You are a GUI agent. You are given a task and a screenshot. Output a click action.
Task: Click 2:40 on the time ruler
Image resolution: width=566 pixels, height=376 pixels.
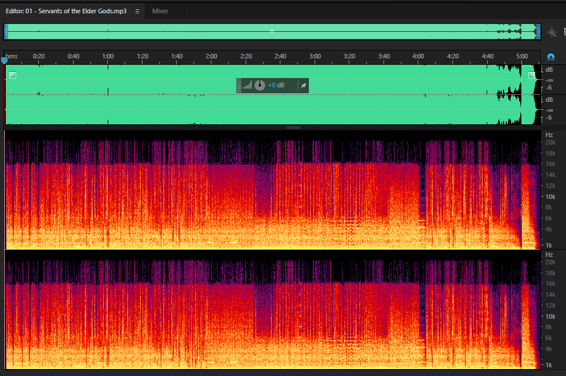pyautogui.click(x=280, y=56)
